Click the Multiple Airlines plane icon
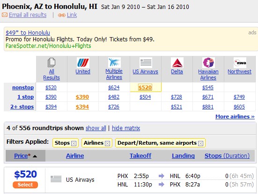Viewport: 258px width, 194px height. tap(114, 62)
